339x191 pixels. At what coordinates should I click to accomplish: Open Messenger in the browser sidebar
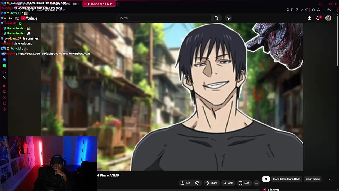pyautogui.click(x=4, y=60)
